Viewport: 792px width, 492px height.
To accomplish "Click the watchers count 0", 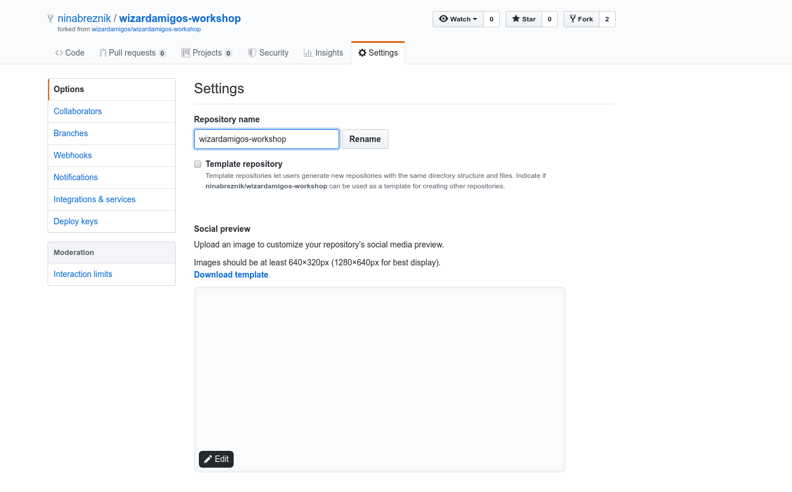I will (491, 19).
